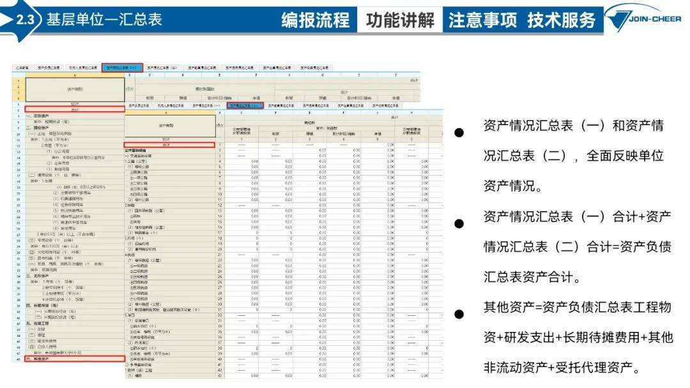Viewport: 690px width, 388px height.
Task: Select the highlighted 资产情况汇总表（二） tab in front window
Action: coord(245,105)
